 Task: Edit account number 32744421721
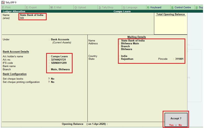(58, 60)
